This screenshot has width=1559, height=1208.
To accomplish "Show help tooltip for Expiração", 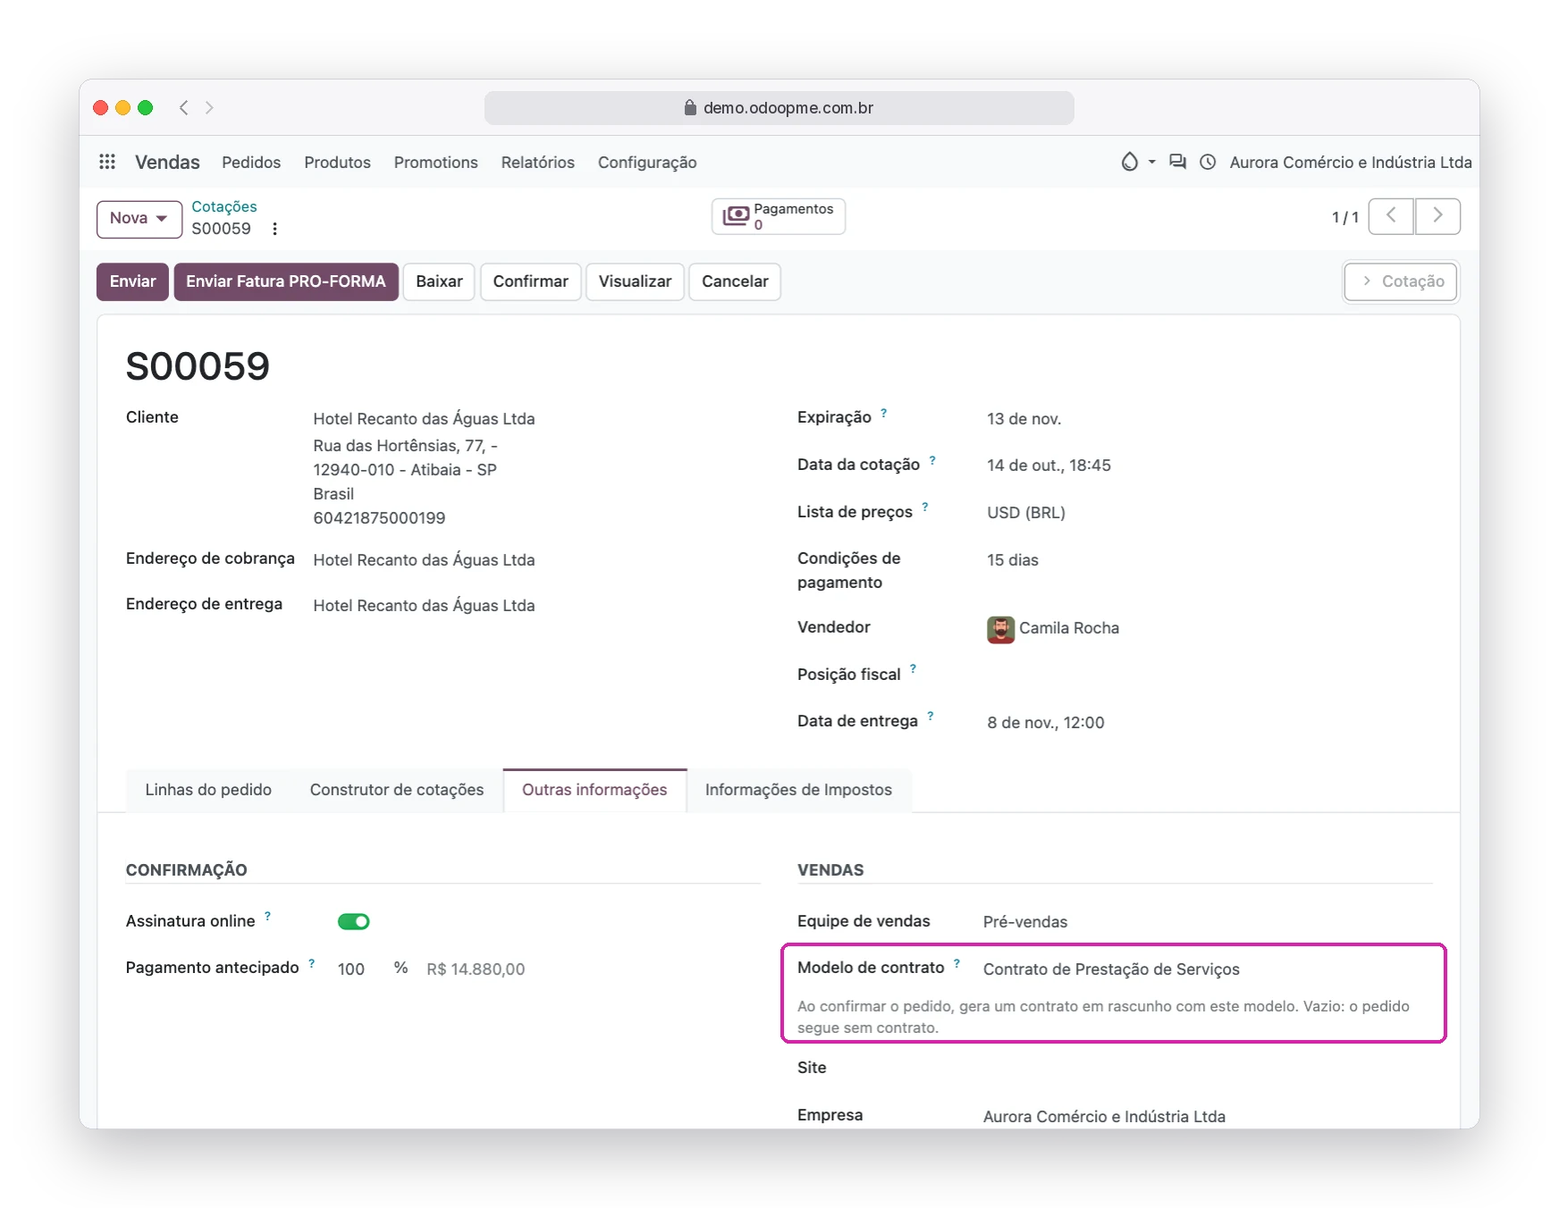I will pyautogui.click(x=884, y=413).
